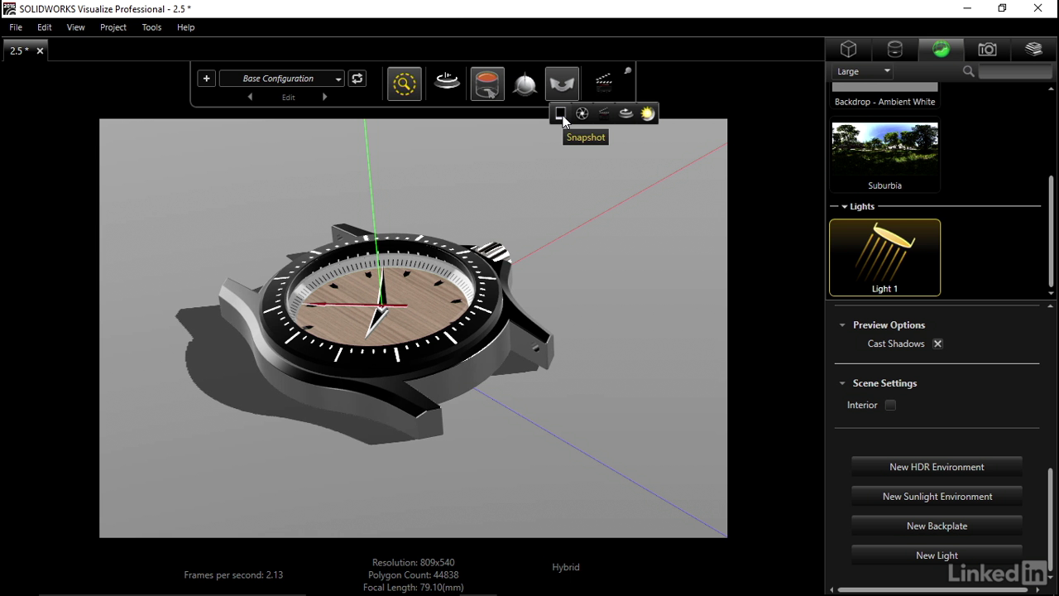Click the Frames per second: 2.13 readout
The image size is (1059, 596).
point(233,574)
